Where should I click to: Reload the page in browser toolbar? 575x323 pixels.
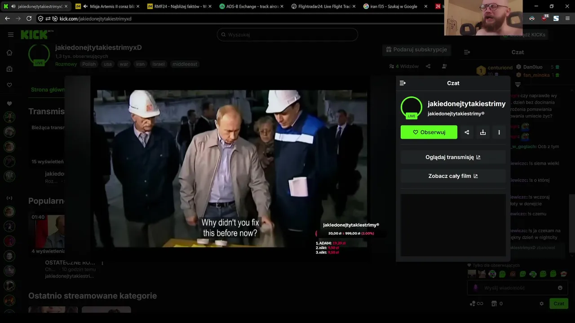pyautogui.click(x=29, y=18)
